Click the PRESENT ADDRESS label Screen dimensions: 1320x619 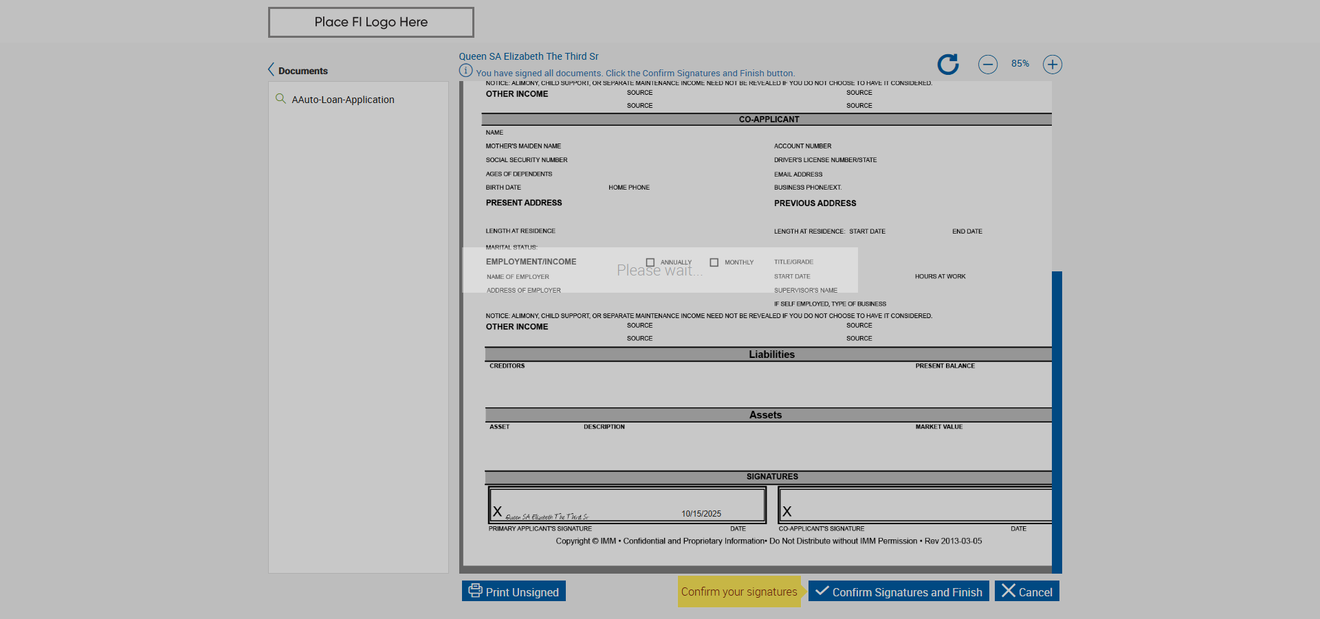click(524, 203)
